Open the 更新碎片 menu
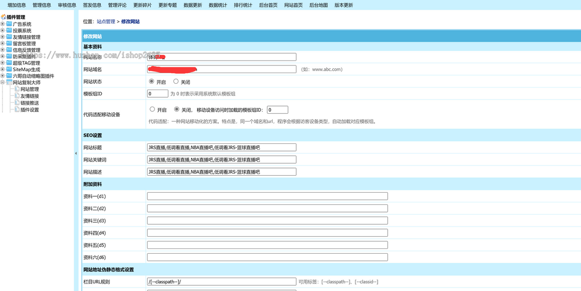 click(x=142, y=5)
